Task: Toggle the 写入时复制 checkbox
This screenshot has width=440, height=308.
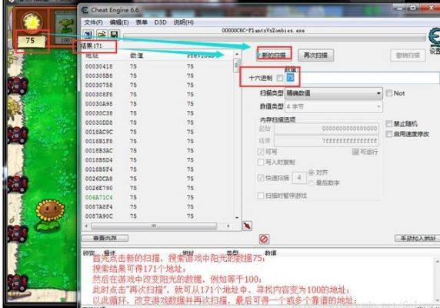Action: click(x=261, y=162)
